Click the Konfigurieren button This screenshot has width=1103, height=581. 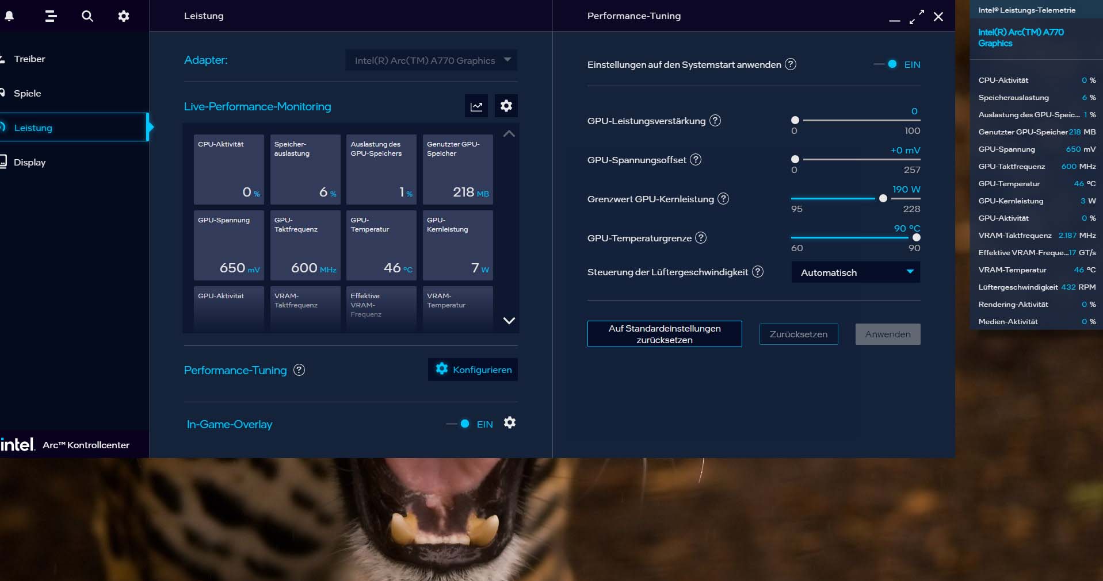(x=473, y=370)
